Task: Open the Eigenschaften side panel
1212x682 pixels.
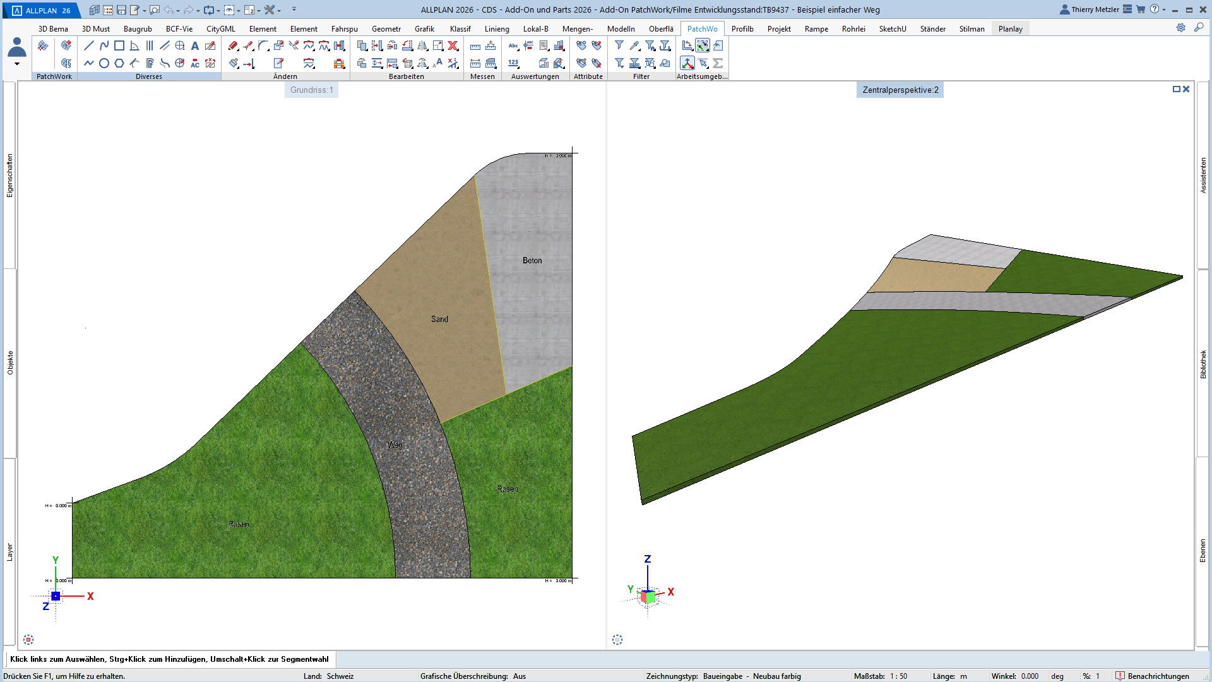Action: pyautogui.click(x=9, y=176)
